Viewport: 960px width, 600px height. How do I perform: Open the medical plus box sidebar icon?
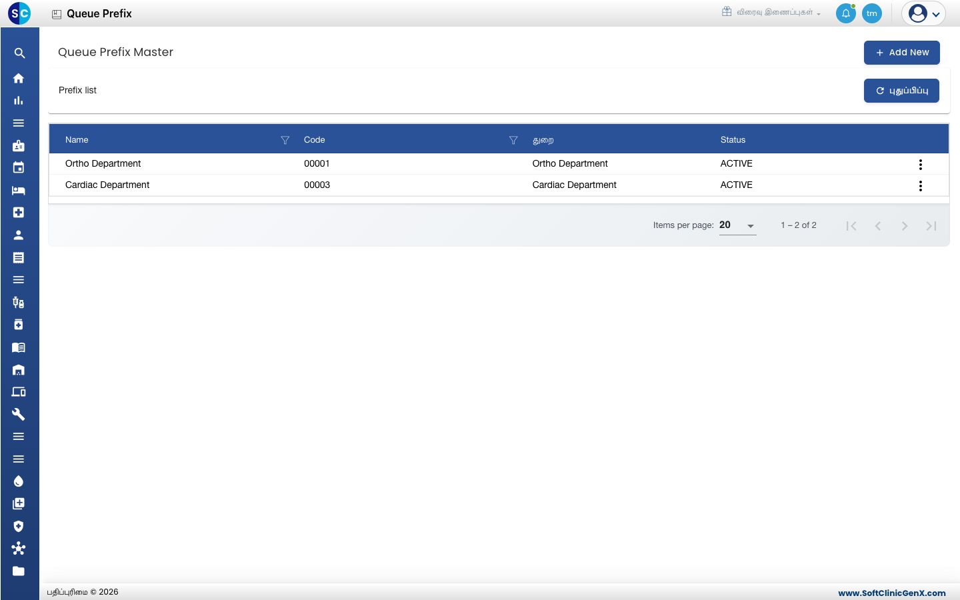[x=19, y=213]
